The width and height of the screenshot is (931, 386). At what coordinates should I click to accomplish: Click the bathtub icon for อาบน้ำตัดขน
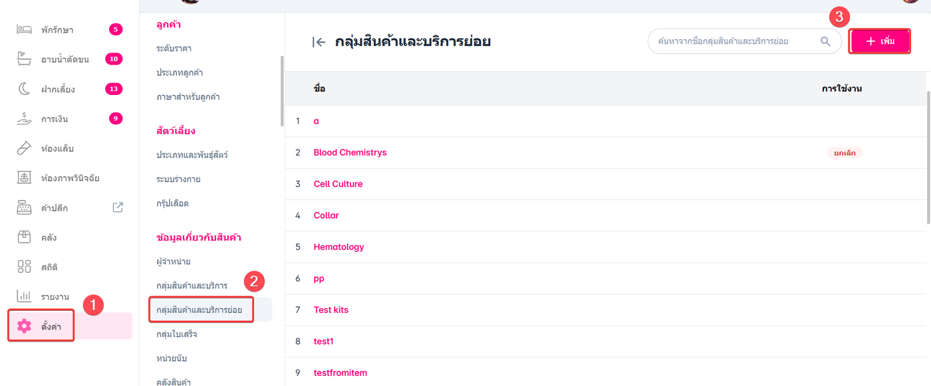coord(24,59)
